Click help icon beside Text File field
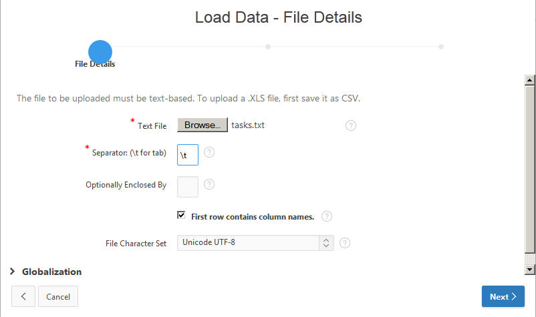This screenshot has height=317, width=536. point(351,125)
